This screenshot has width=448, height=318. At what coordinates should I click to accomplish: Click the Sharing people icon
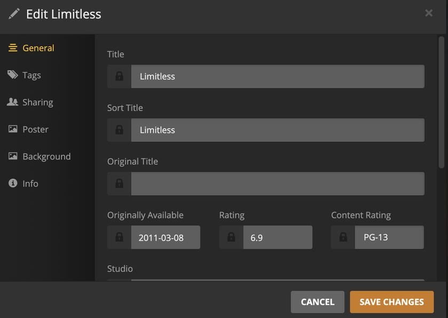(13, 102)
